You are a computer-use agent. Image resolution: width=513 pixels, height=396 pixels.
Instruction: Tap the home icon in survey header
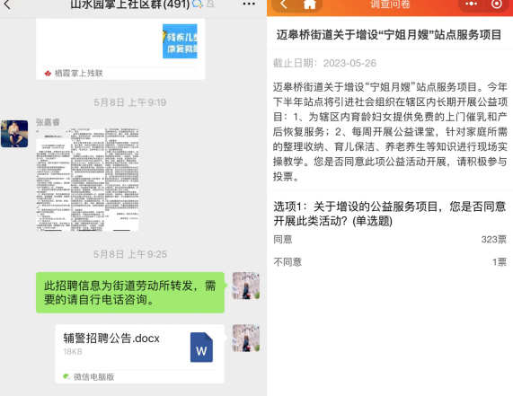(309, 4)
